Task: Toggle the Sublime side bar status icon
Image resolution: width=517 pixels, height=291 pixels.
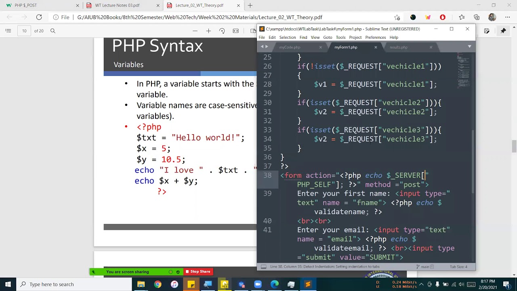Action: pyautogui.click(x=263, y=267)
